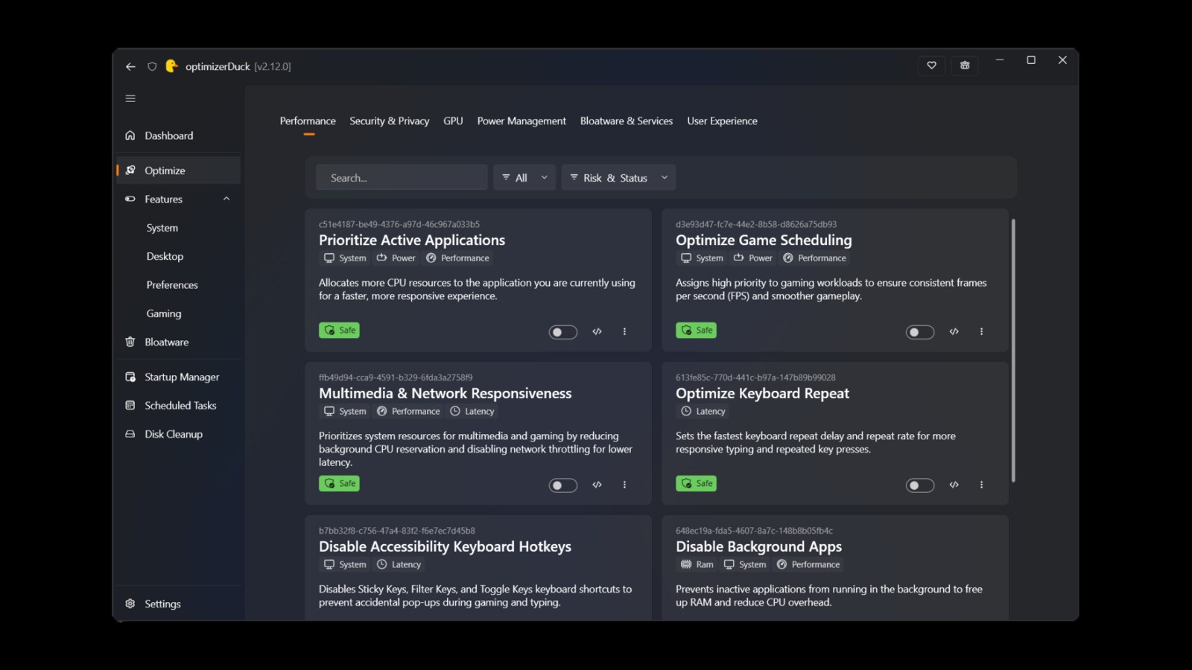Enable Optimize Game Scheduling toggle
Image resolution: width=1192 pixels, height=670 pixels.
click(919, 332)
